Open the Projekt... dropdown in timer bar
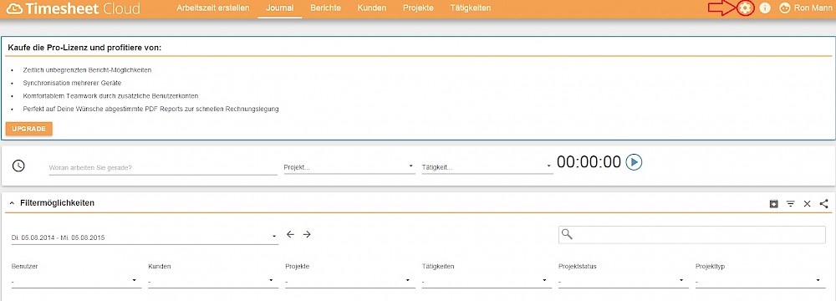This screenshot has width=836, height=301. [349, 167]
